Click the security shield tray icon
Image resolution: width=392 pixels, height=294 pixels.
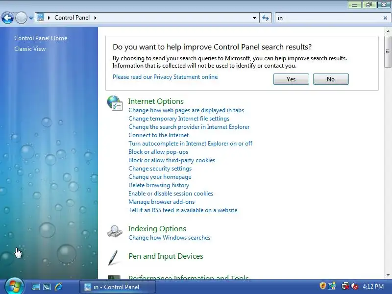(322, 286)
